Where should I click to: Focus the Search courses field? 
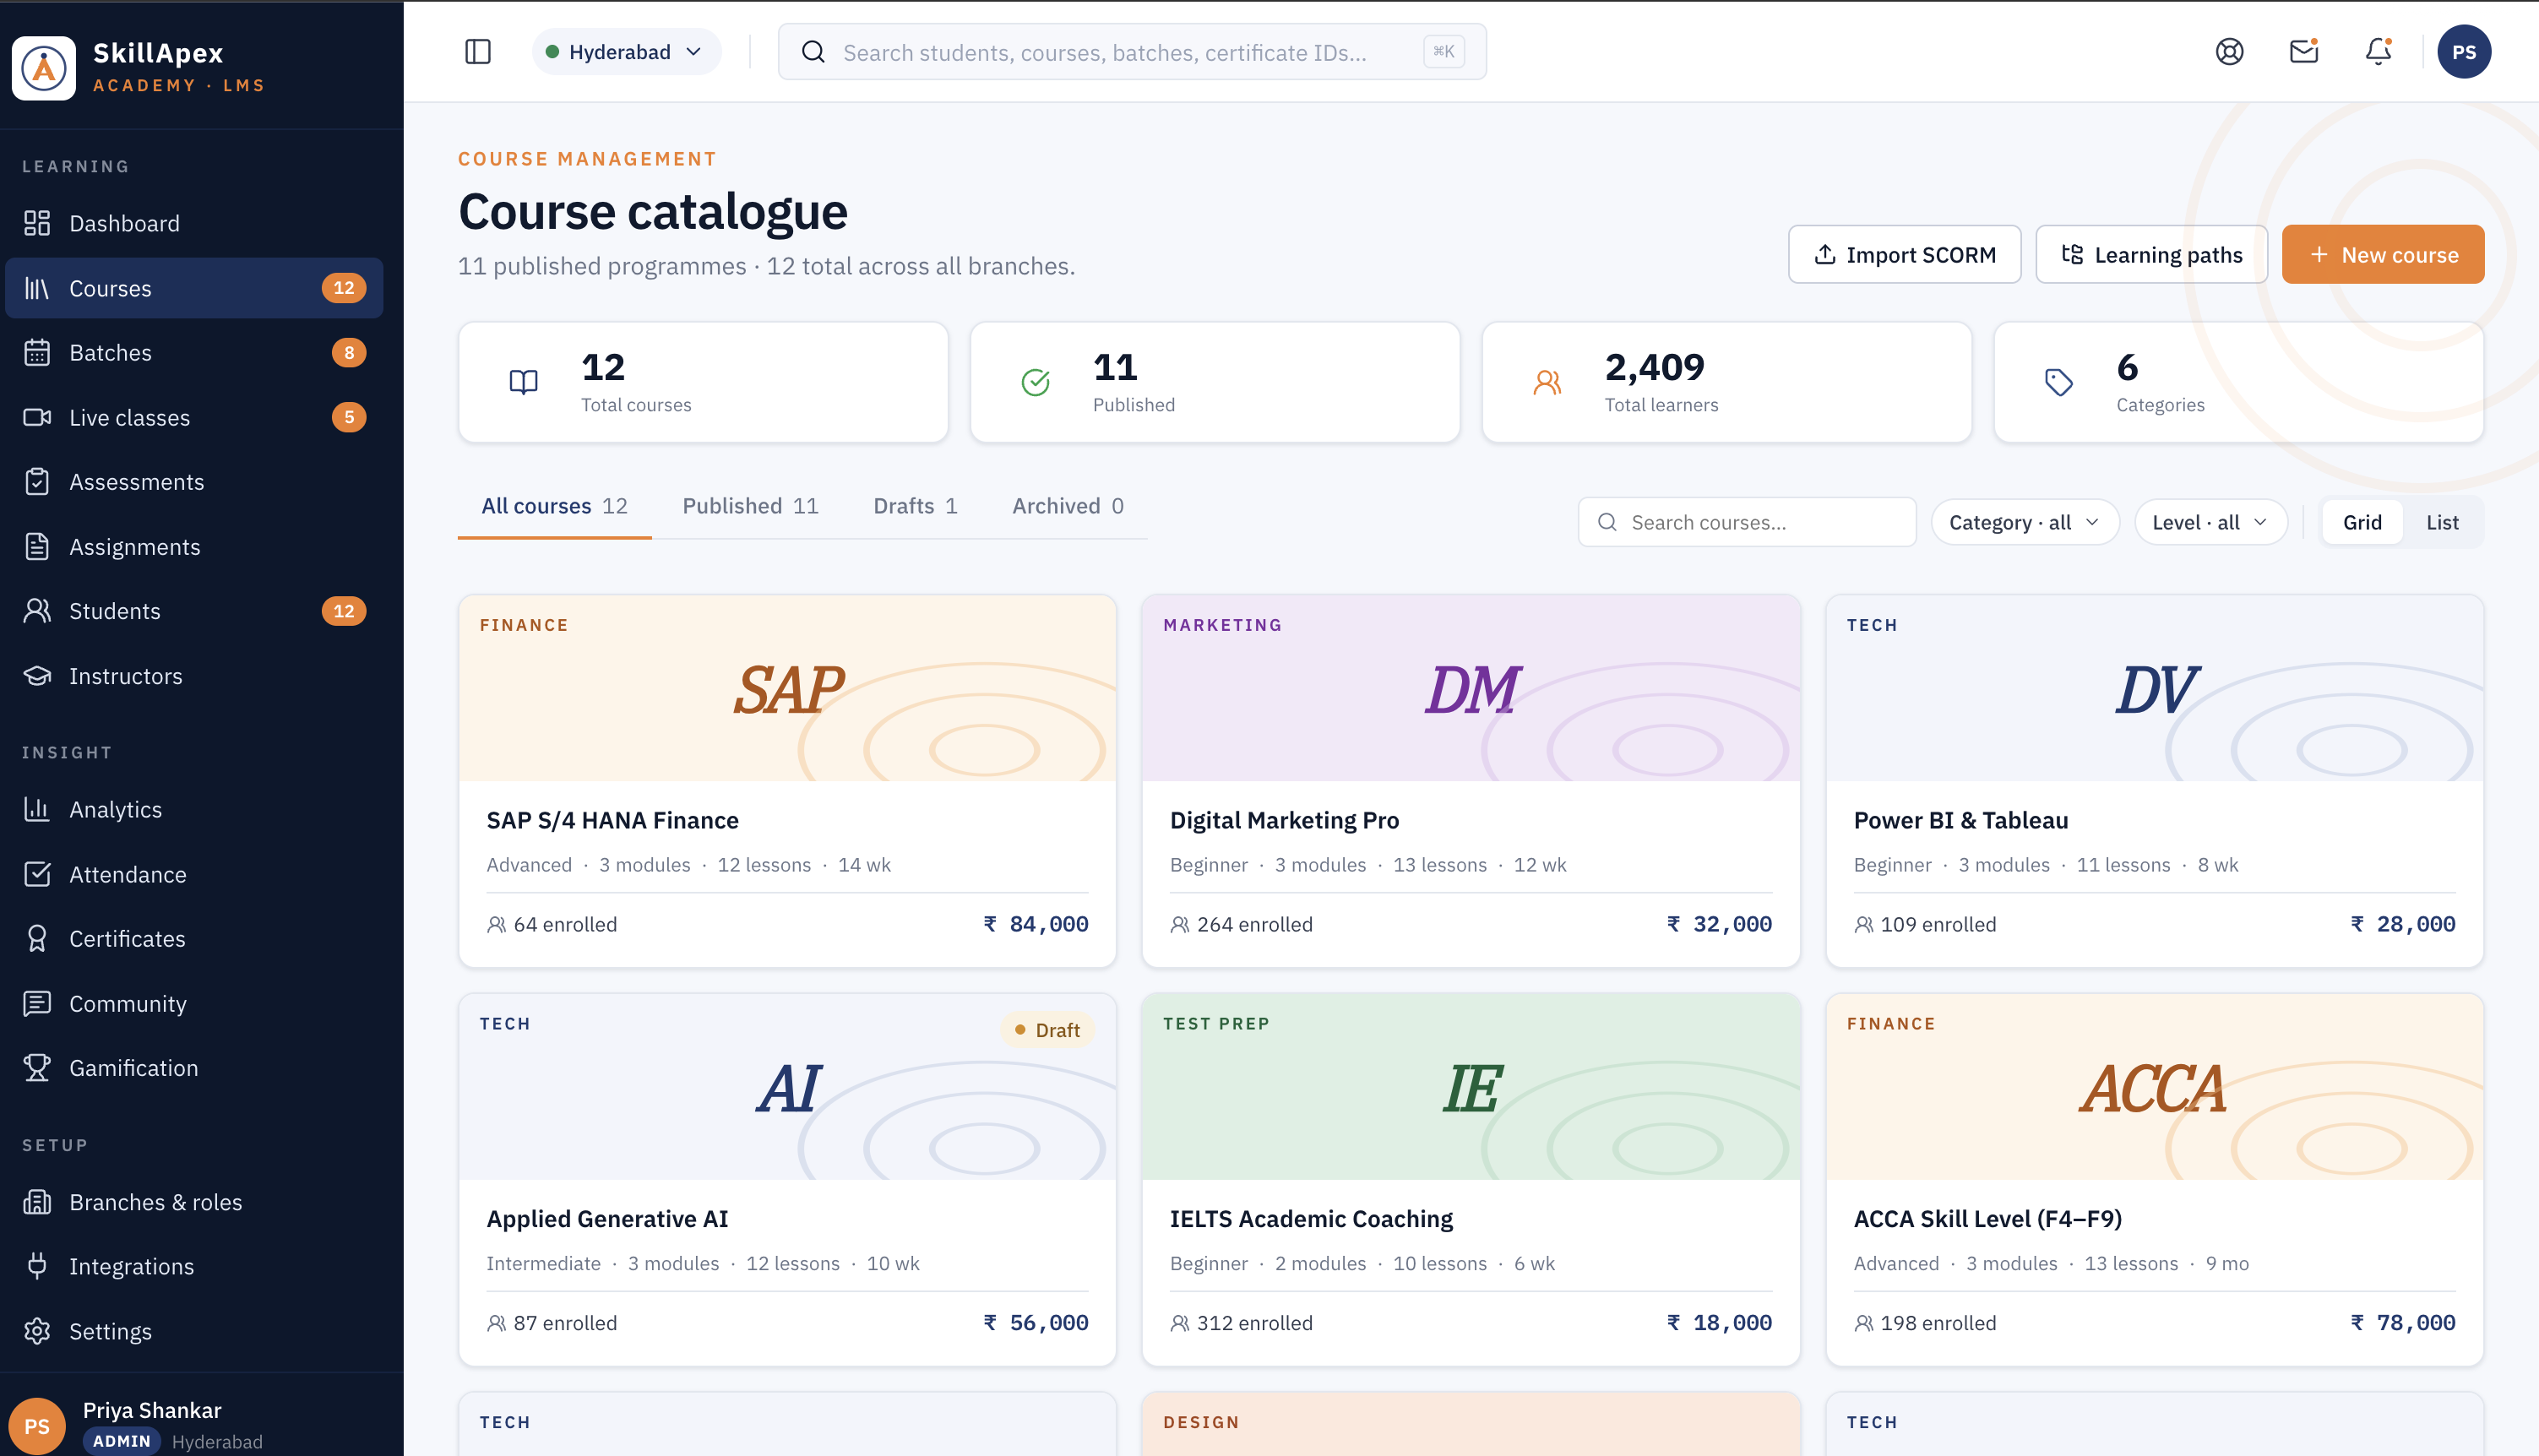[1747, 522]
